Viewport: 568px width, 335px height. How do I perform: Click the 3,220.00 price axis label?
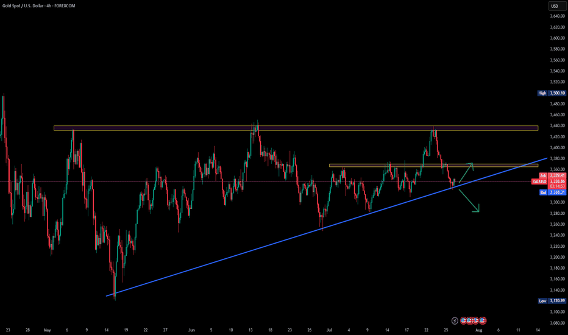[x=557, y=246]
